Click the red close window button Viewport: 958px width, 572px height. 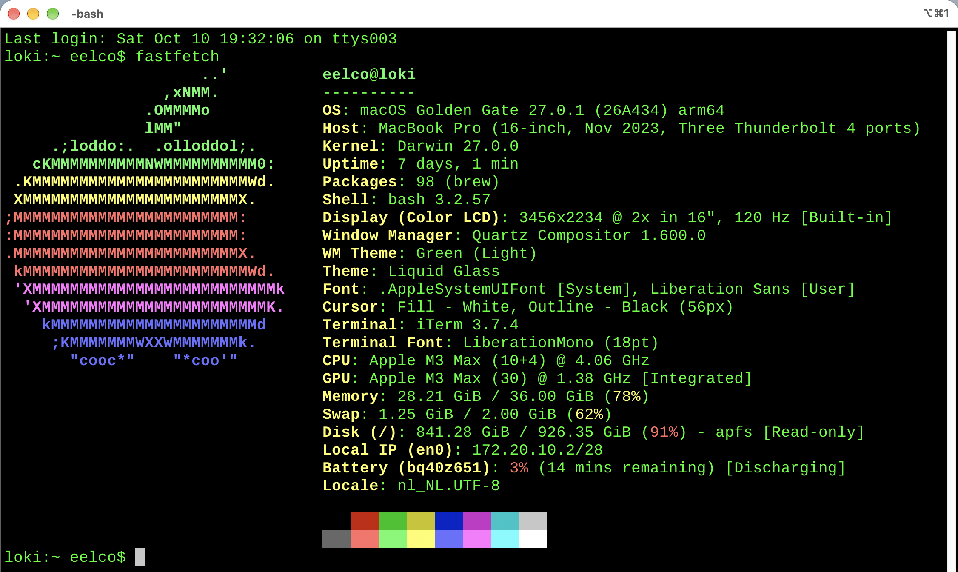coord(14,14)
